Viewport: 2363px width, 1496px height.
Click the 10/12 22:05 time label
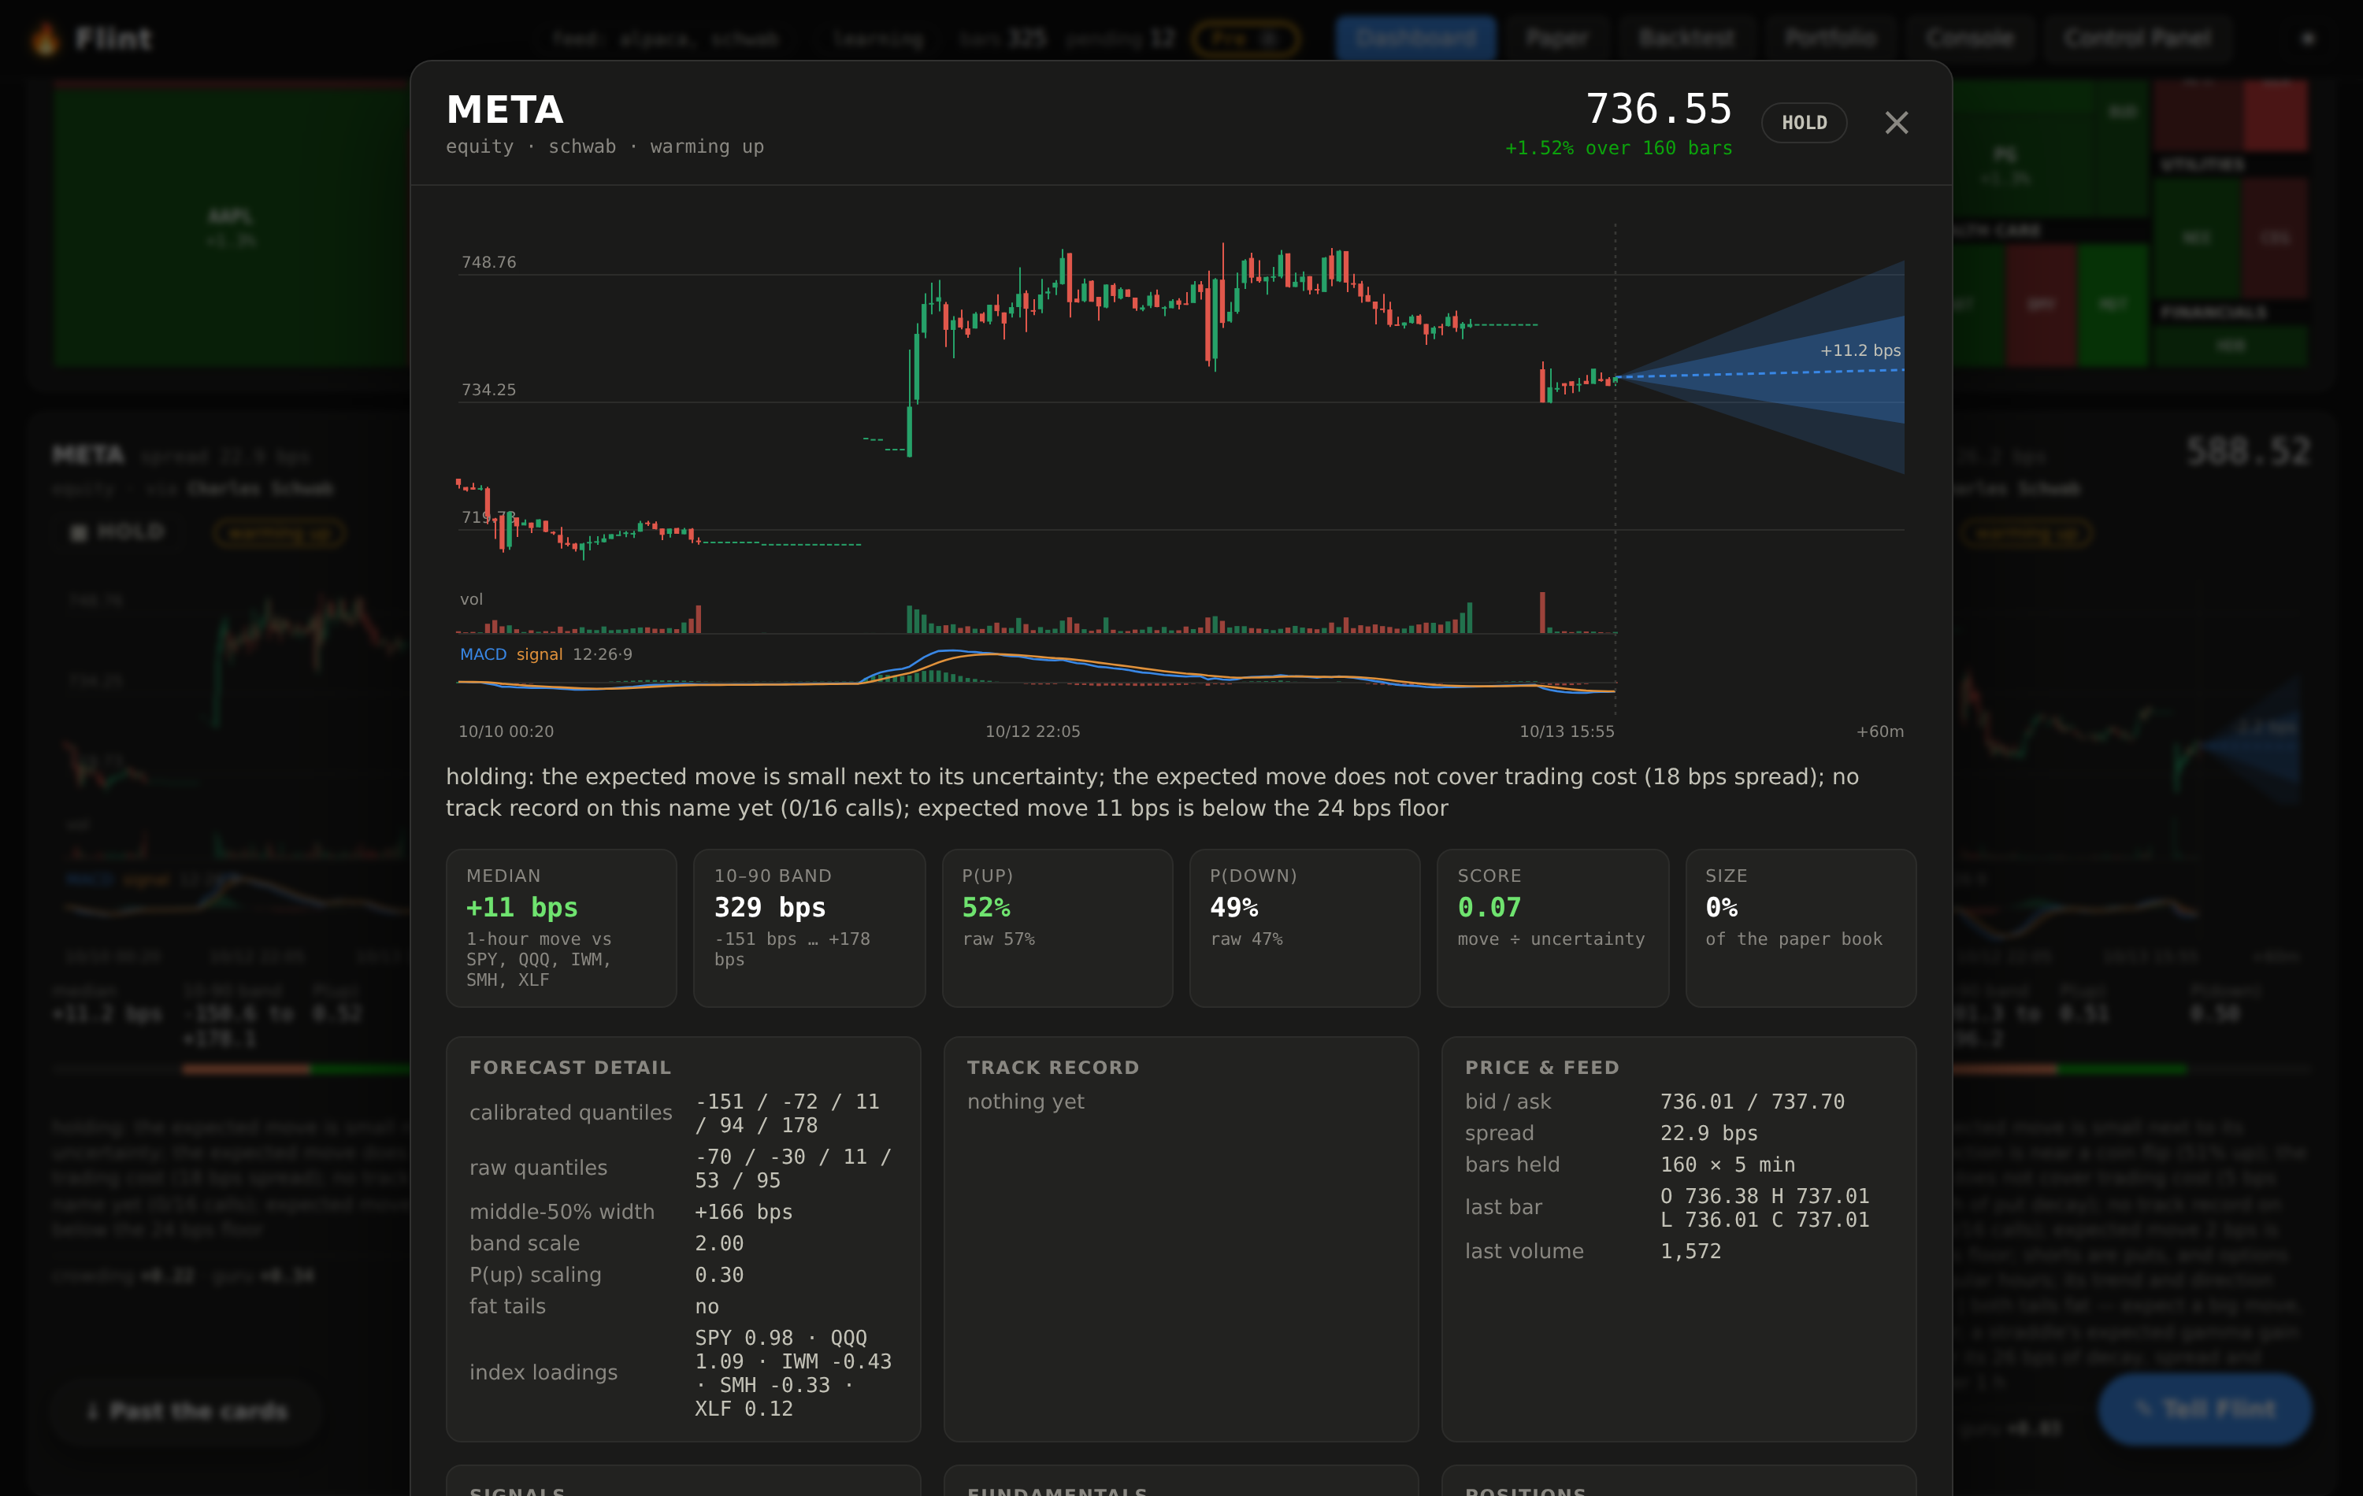[1033, 731]
